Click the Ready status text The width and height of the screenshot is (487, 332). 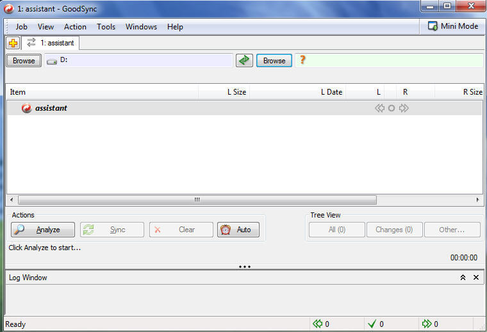coord(15,324)
